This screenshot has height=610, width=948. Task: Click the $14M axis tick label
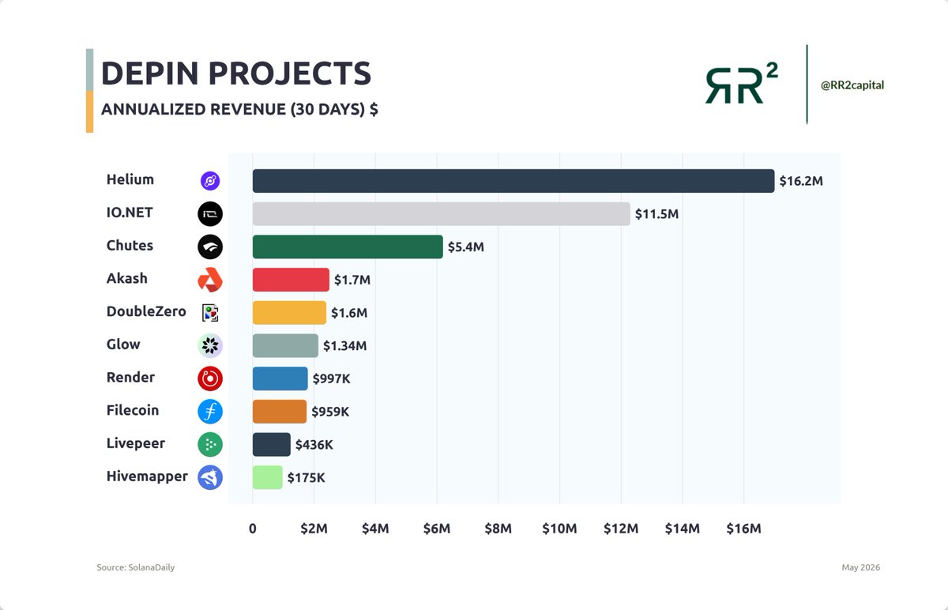coord(683,528)
